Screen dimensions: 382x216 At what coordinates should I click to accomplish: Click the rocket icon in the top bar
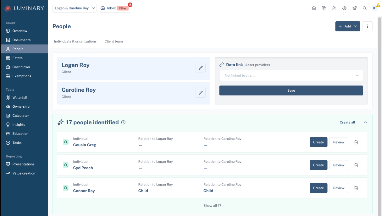(355, 8)
